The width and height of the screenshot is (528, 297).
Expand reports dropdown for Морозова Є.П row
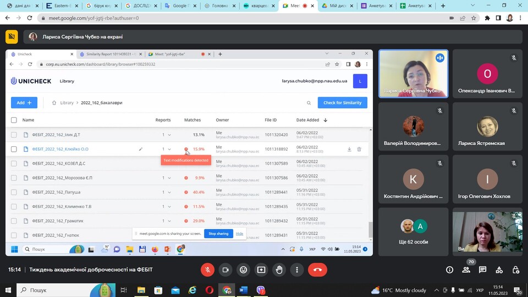[x=169, y=178]
